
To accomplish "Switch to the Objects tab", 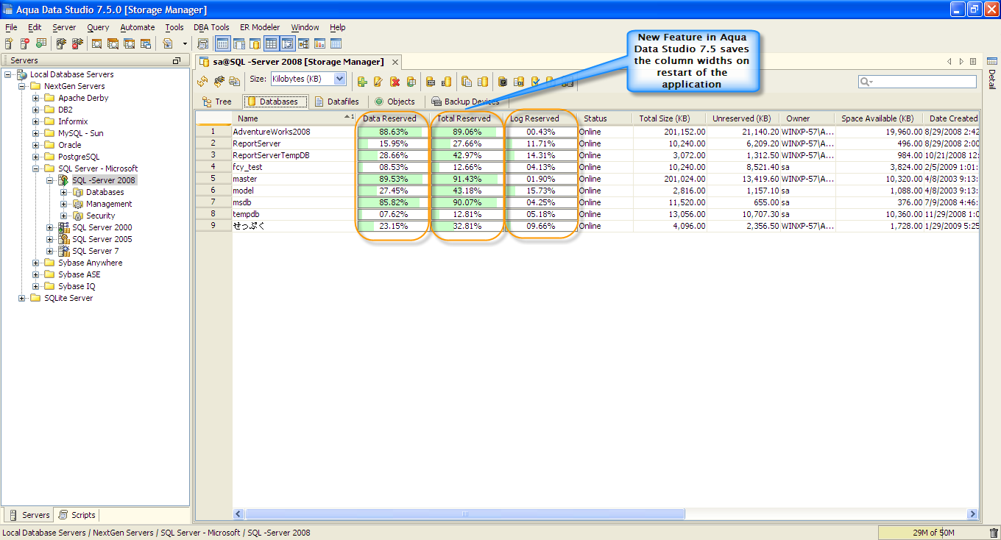I will pyautogui.click(x=395, y=102).
